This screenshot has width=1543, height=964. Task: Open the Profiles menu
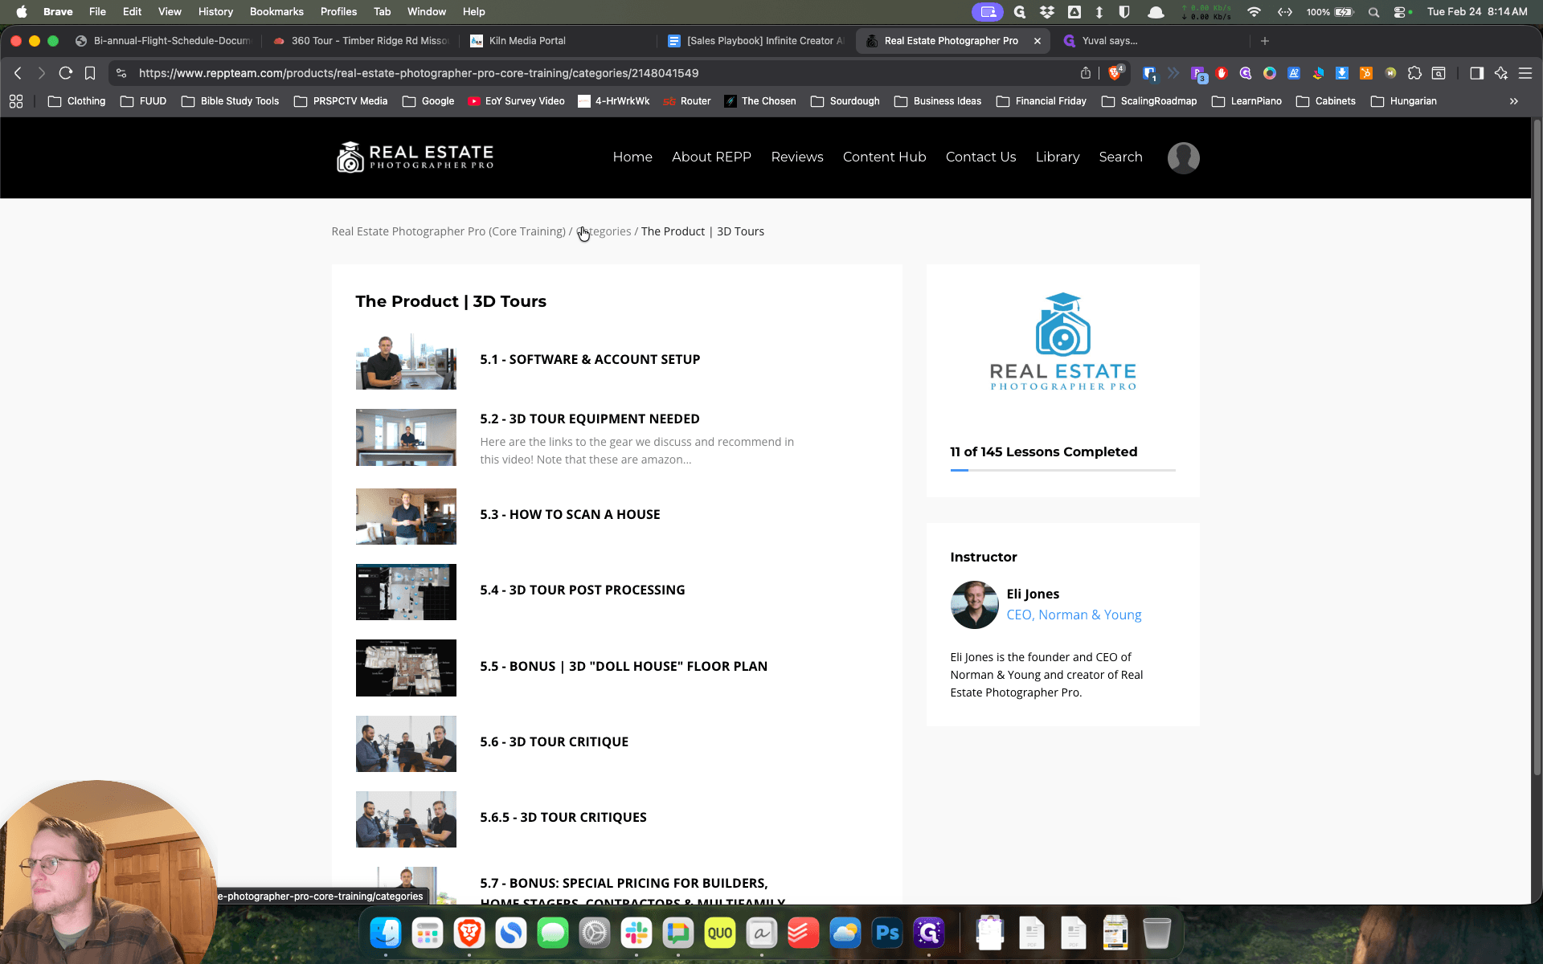point(338,12)
